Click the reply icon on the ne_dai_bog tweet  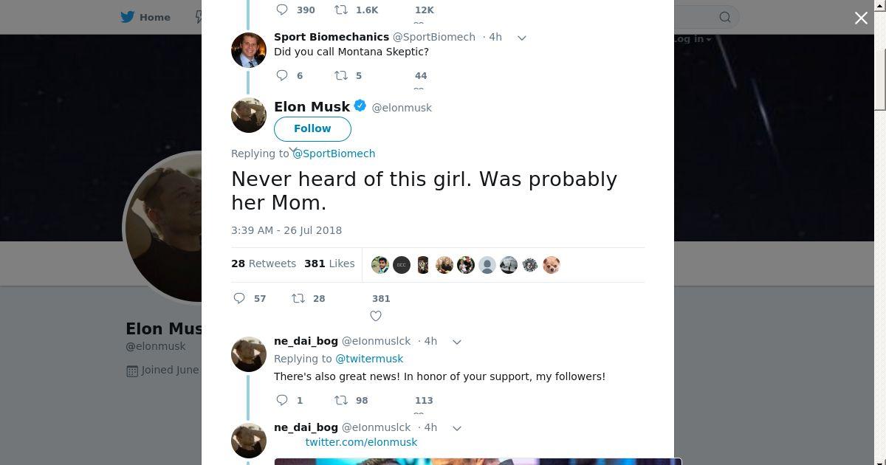click(282, 400)
